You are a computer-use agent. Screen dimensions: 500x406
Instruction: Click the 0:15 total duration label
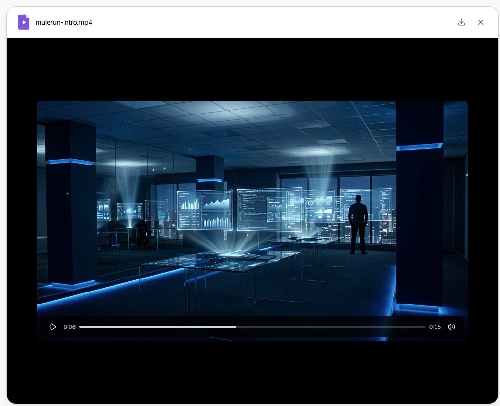[435, 327]
